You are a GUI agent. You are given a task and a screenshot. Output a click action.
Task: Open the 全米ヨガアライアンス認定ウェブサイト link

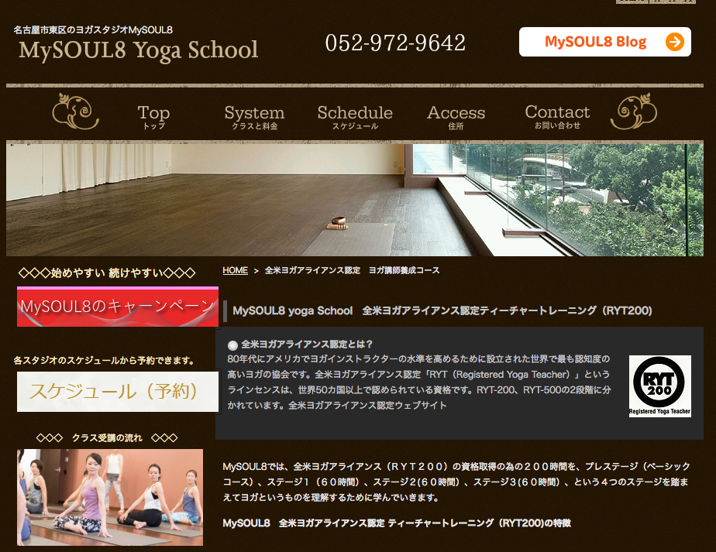[367, 405]
